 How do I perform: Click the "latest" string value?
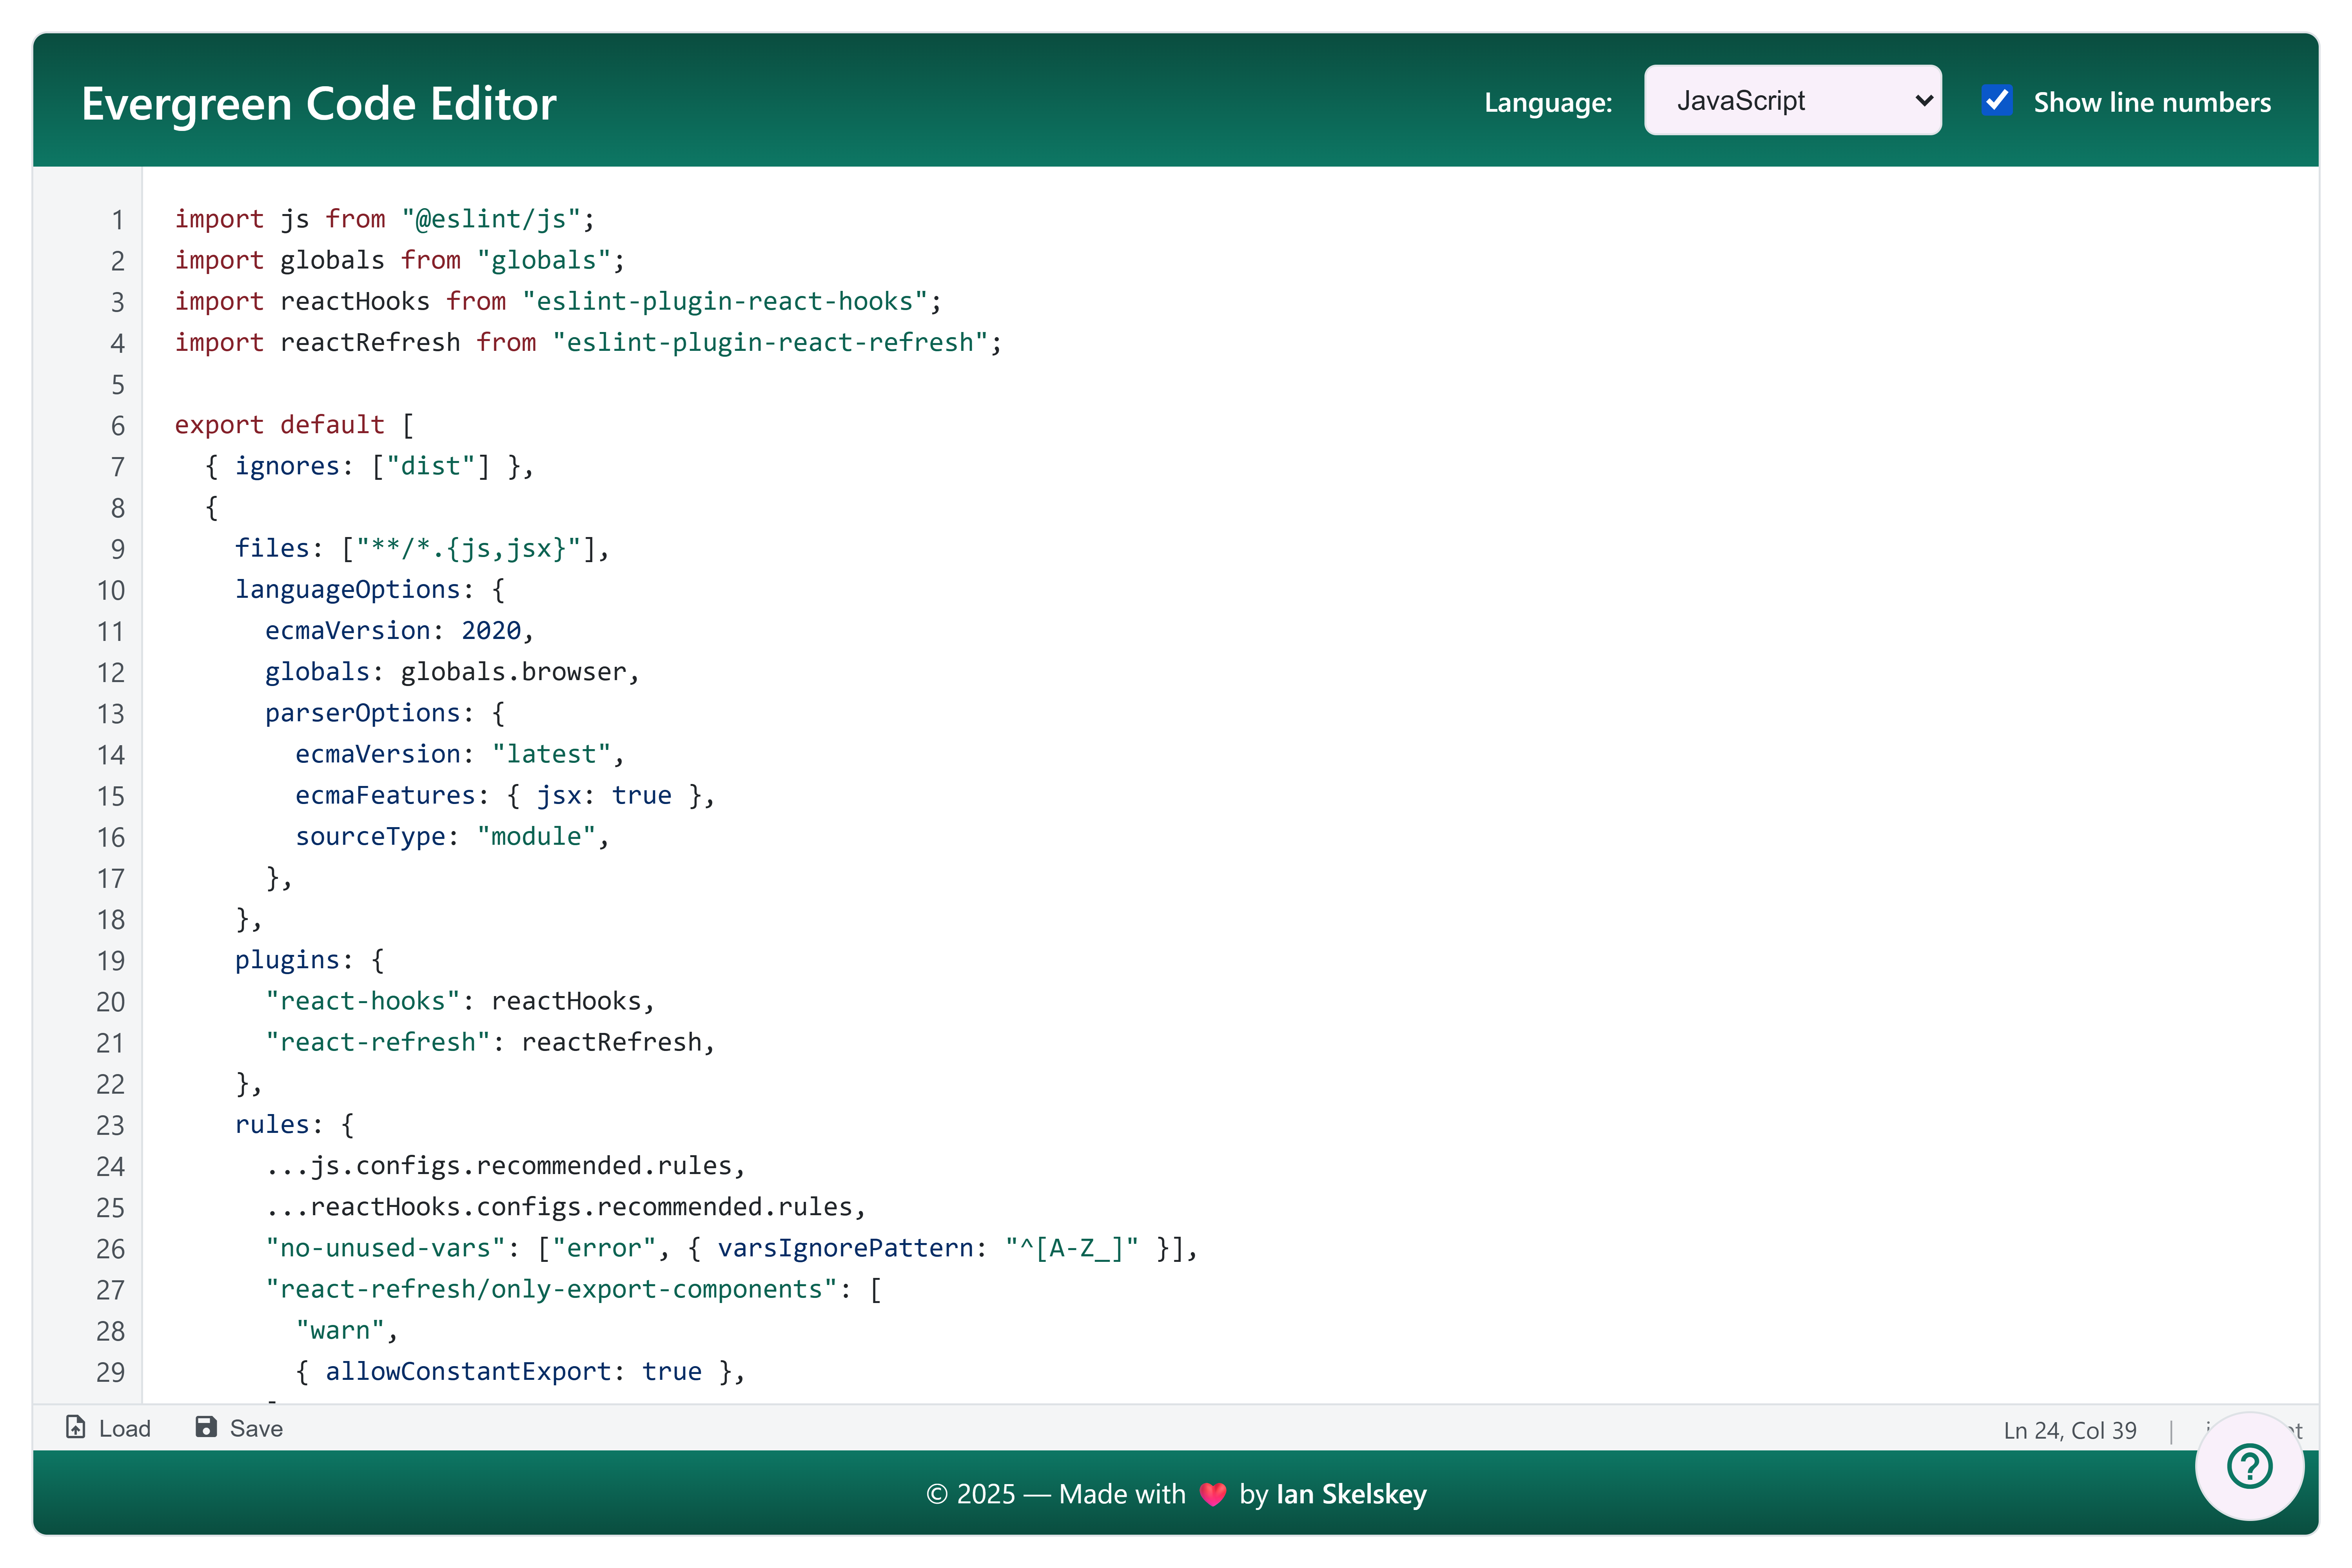pos(551,754)
